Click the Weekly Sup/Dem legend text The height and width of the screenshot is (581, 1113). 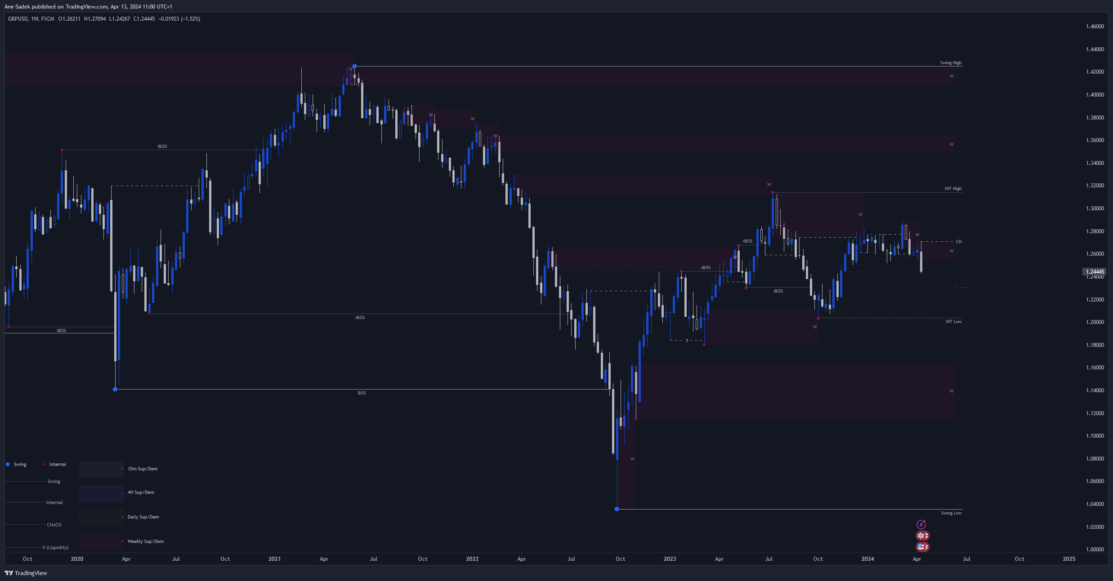[x=145, y=541]
